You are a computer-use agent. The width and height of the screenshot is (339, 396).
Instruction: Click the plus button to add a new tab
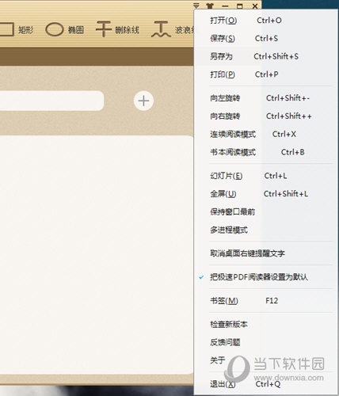tap(143, 101)
